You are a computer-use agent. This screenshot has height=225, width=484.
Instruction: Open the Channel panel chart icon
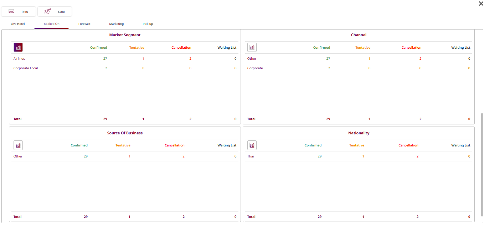[252, 47]
